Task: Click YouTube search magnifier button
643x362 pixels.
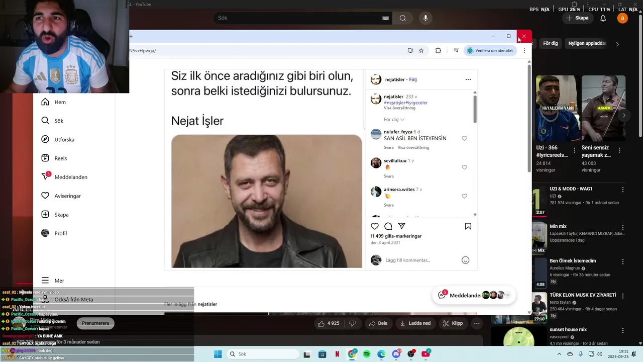Action: pyautogui.click(x=403, y=18)
